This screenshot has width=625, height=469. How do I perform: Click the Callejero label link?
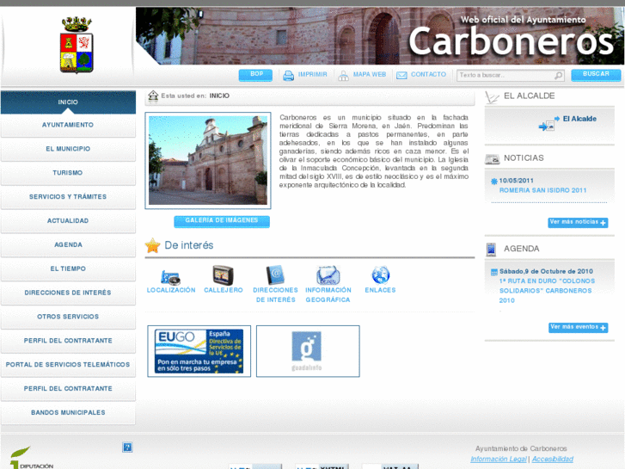[224, 290]
